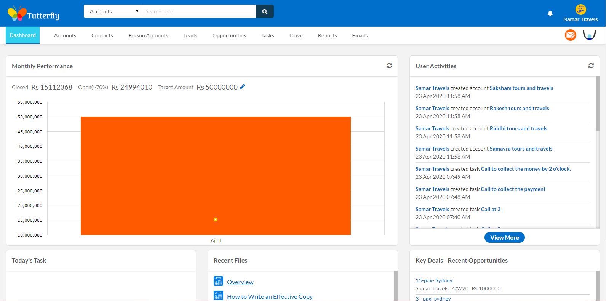Click the Overview file icon
The image size is (606, 301).
[218, 281]
